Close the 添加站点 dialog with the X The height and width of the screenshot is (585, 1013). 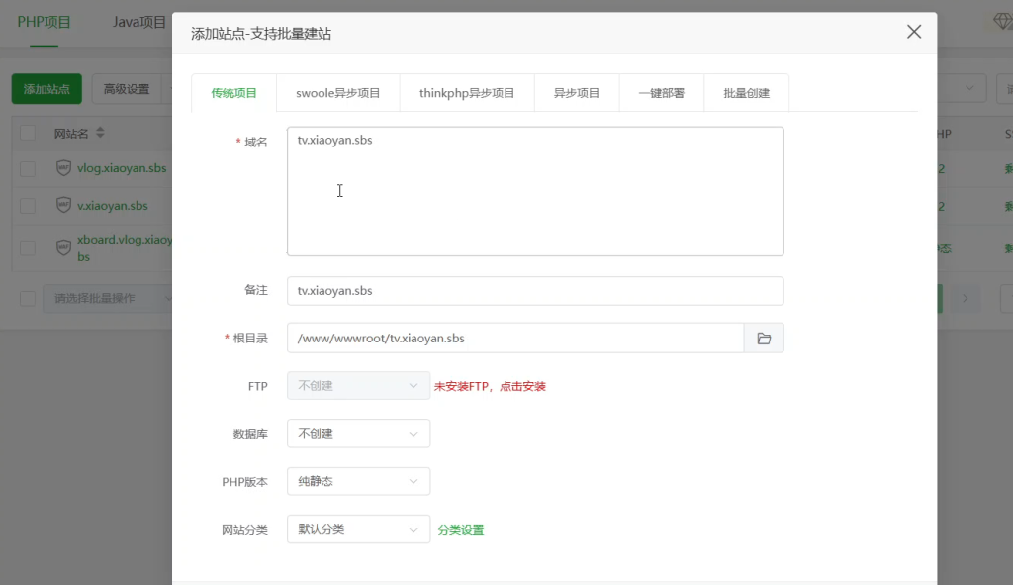[913, 32]
